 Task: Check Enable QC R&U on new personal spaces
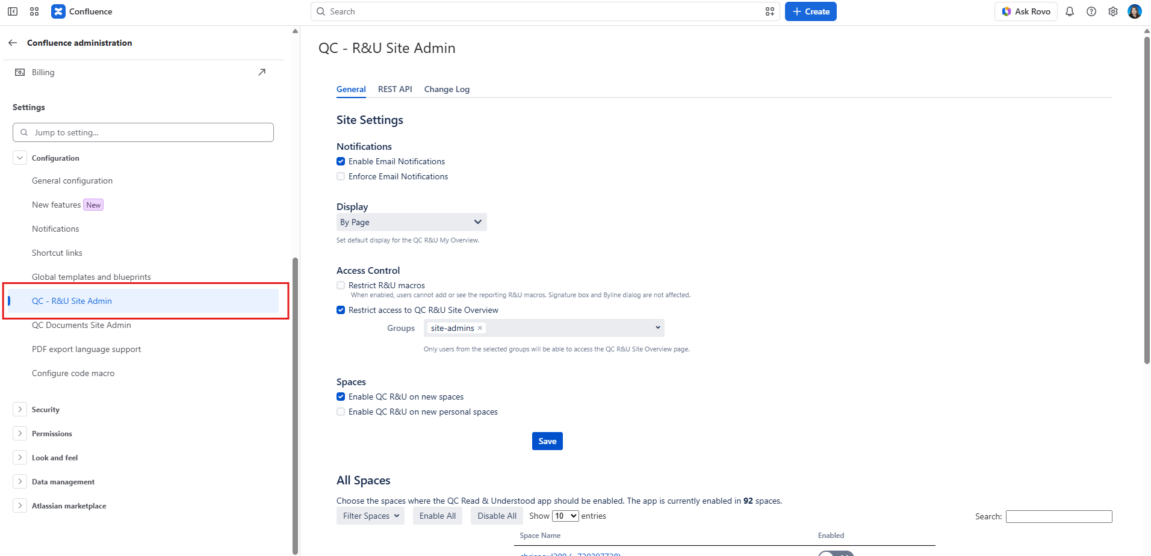pos(341,412)
